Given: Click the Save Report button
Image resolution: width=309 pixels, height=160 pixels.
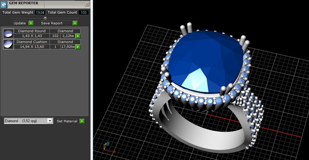Looking at the screenshot, I should [56, 23].
